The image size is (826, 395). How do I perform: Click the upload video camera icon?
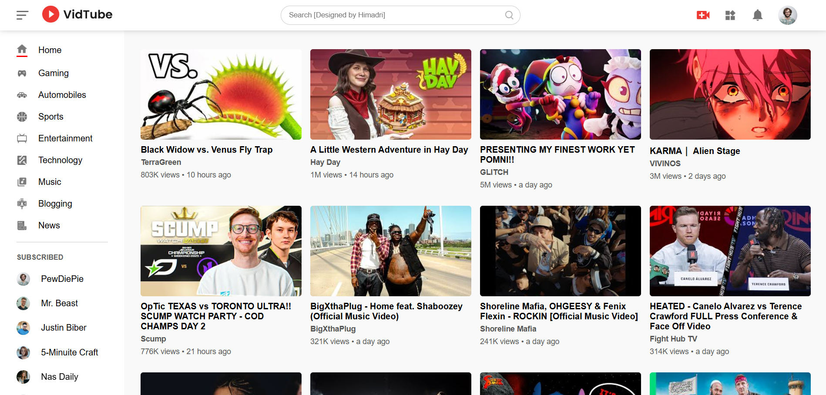tap(703, 15)
